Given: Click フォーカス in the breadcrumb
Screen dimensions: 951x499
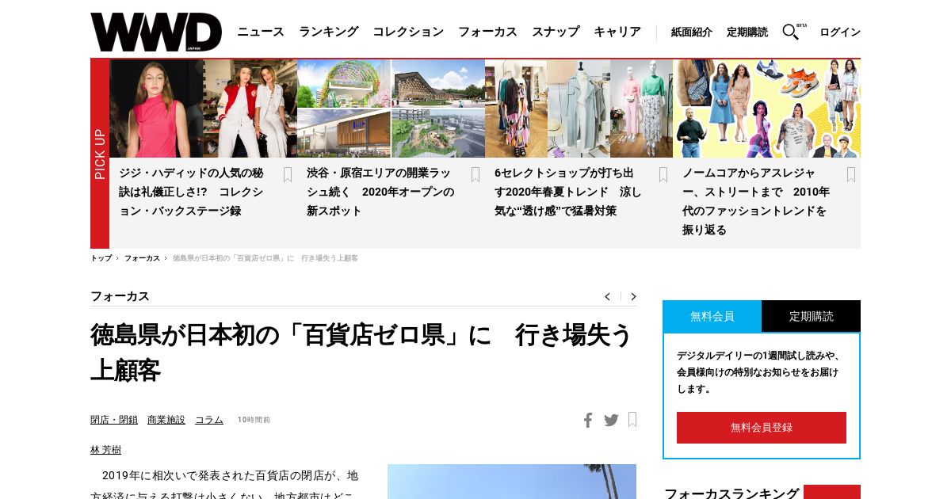Looking at the screenshot, I should [x=142, y=258].
